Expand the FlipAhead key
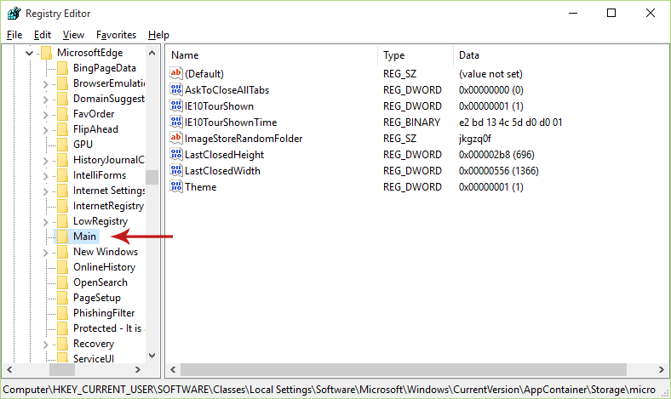 click(x=45, y=130)
